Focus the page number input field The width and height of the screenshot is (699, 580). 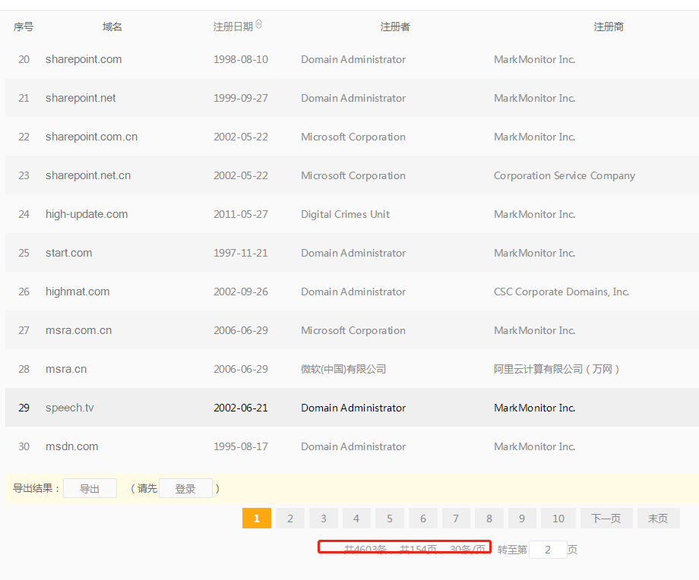tap(548, 550)
